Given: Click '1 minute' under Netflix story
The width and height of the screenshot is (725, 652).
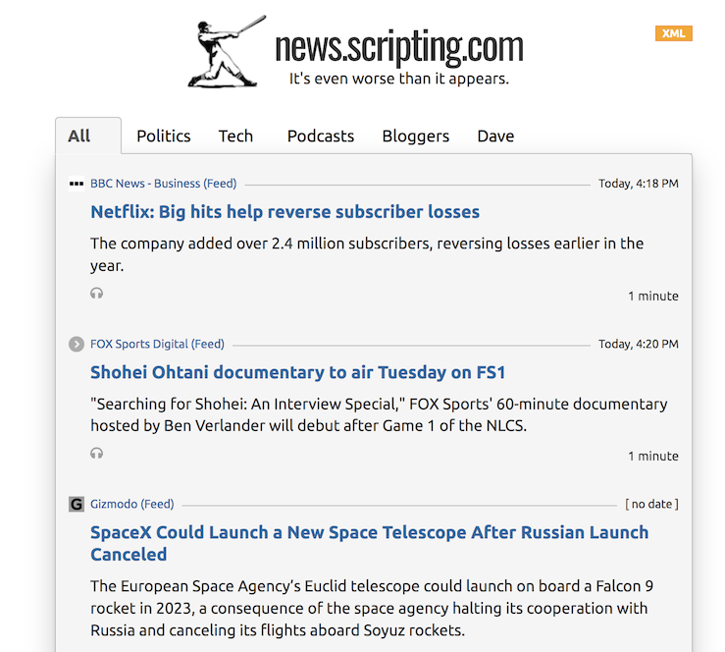Looking at the screenshot, I should pos(652,297).
